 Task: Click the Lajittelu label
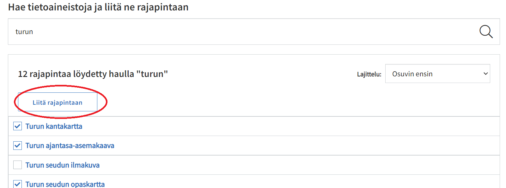369,74
